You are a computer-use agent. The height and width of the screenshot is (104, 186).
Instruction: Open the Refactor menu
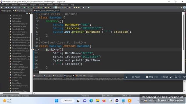coord(23,5)
